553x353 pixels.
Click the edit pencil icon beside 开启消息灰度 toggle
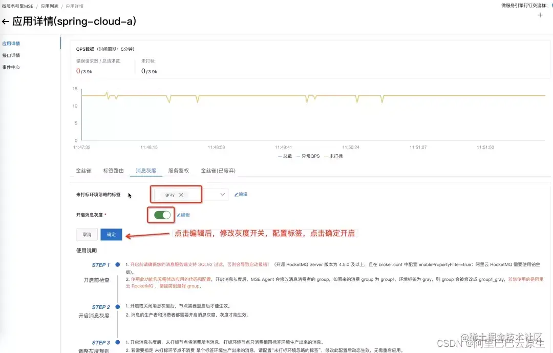183,215
